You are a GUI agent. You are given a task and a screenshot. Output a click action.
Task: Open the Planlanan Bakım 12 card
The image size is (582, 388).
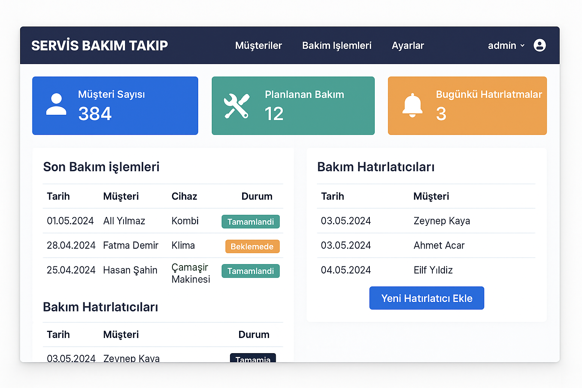293,106
